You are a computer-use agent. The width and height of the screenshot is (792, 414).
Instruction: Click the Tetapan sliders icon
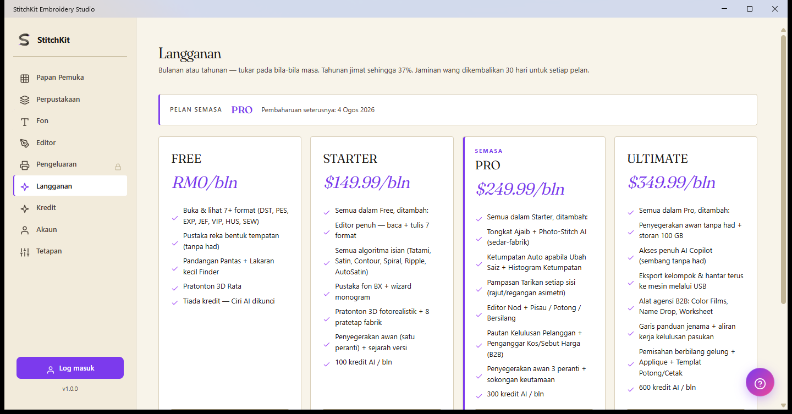tap(25, 252)
